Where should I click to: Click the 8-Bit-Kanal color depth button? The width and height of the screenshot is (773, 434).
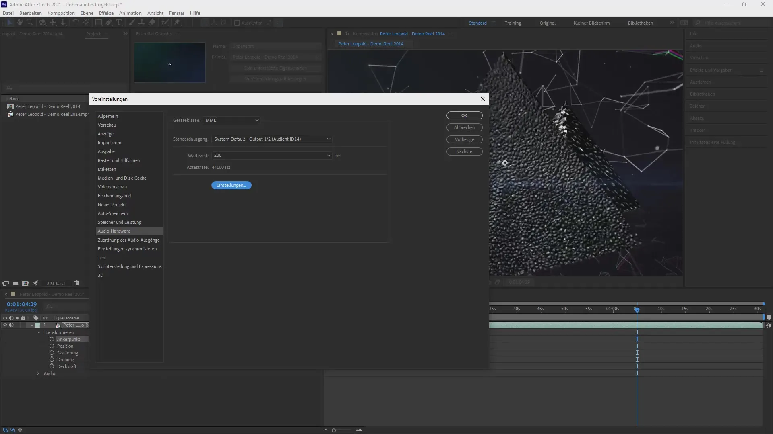click(56, 283)
